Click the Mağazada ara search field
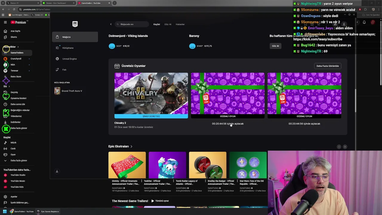382x215 pixels. 132,24
